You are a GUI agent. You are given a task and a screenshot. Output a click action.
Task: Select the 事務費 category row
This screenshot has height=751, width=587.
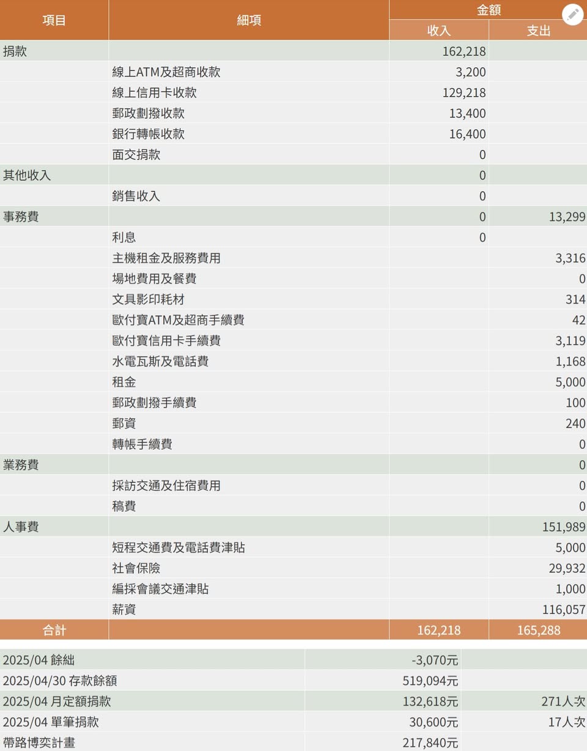coord(21,217)
